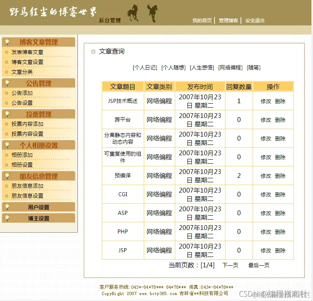Click 删除 for ASP article
The width and height of the screenshot is (313, 301).
pos(280,213)
